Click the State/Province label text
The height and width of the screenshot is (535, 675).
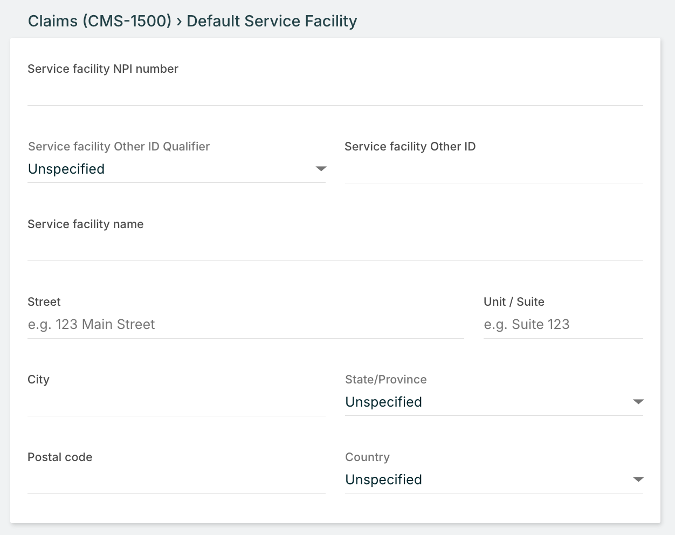pyautogui.click(x=385, y=380)
